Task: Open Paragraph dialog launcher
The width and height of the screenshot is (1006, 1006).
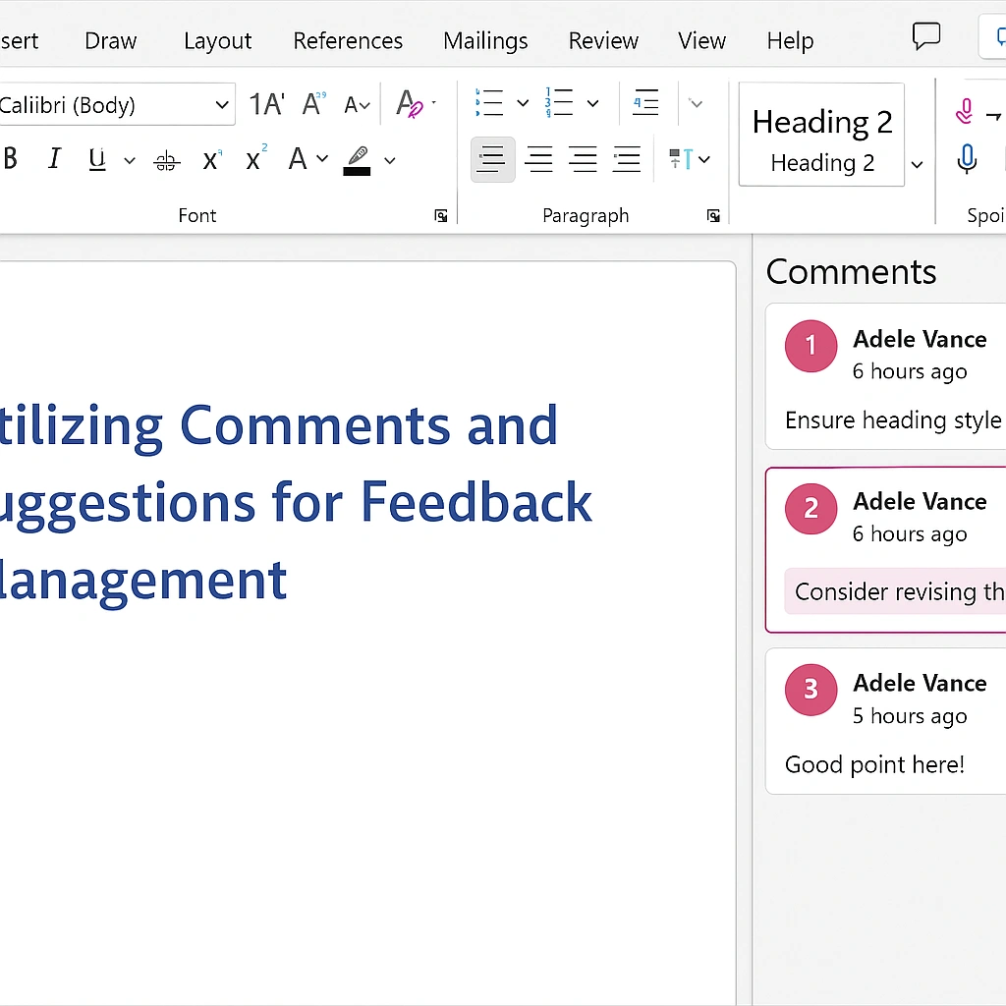Action: (x=713, y=215)
